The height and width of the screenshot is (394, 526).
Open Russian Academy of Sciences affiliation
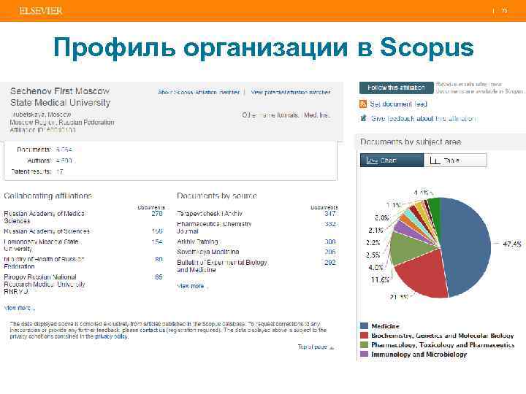[x=47, y=231]
